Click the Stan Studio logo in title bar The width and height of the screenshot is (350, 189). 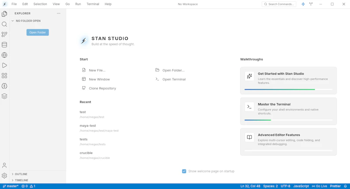pyautogui.click(x=4, y=4)
